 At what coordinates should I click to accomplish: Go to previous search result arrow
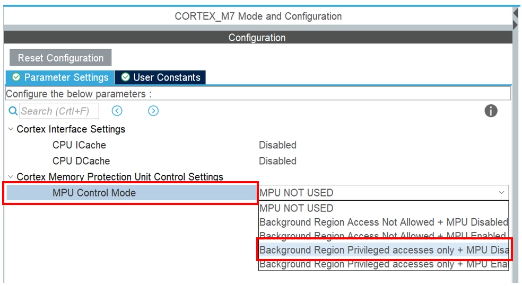click(x=117, y=111)
